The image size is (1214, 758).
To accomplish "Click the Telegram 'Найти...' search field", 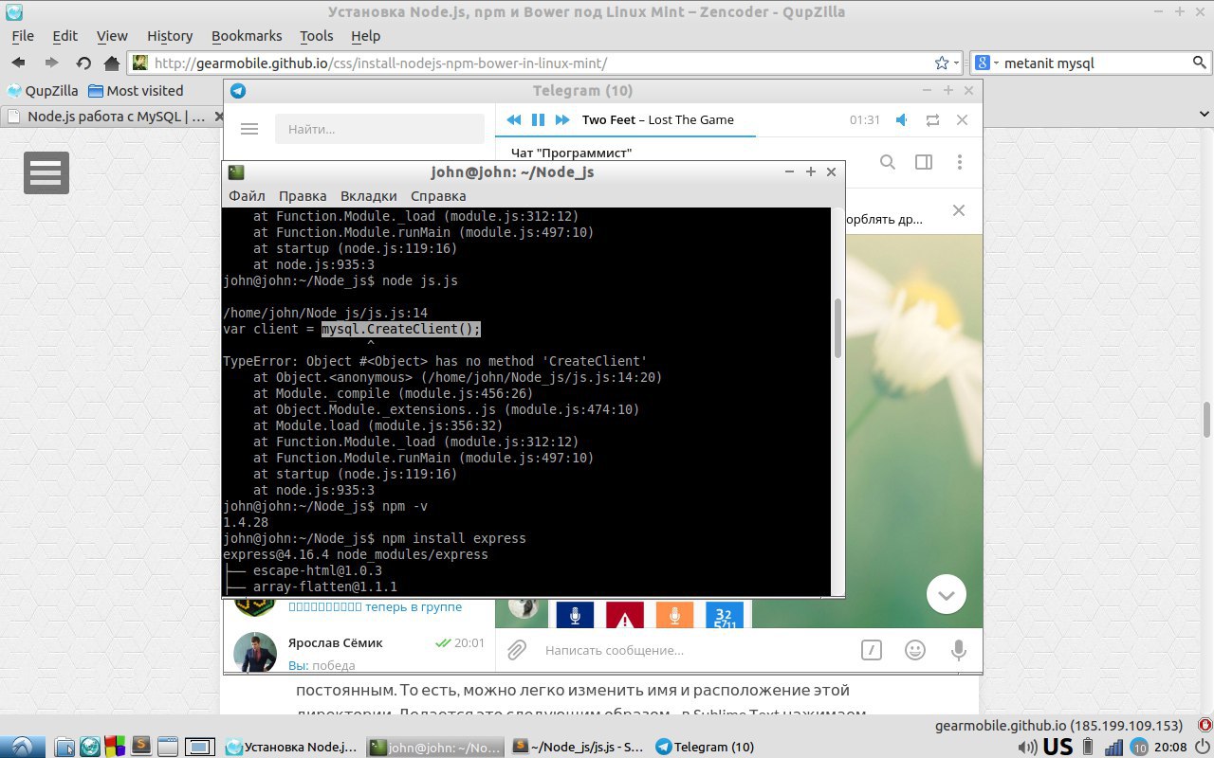I will [377, 129].
